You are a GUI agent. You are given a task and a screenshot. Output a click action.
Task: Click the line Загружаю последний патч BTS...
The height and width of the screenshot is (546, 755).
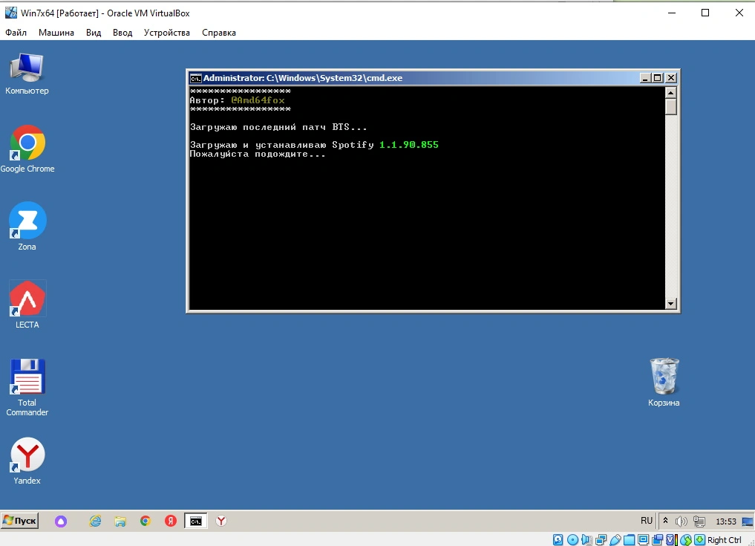tap(278, 127)
